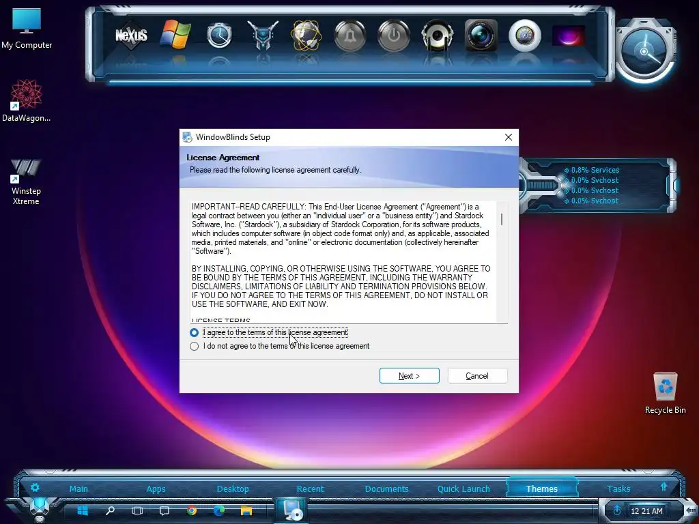Image resolution: width=699 pixels, height=524 pixels.
Task: Click the large analog clock widget
Action: click(x=644, y=52)
